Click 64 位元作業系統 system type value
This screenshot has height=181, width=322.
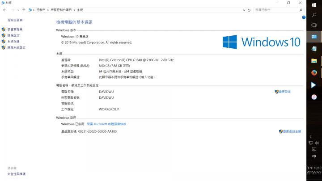(x=120, y=72)
